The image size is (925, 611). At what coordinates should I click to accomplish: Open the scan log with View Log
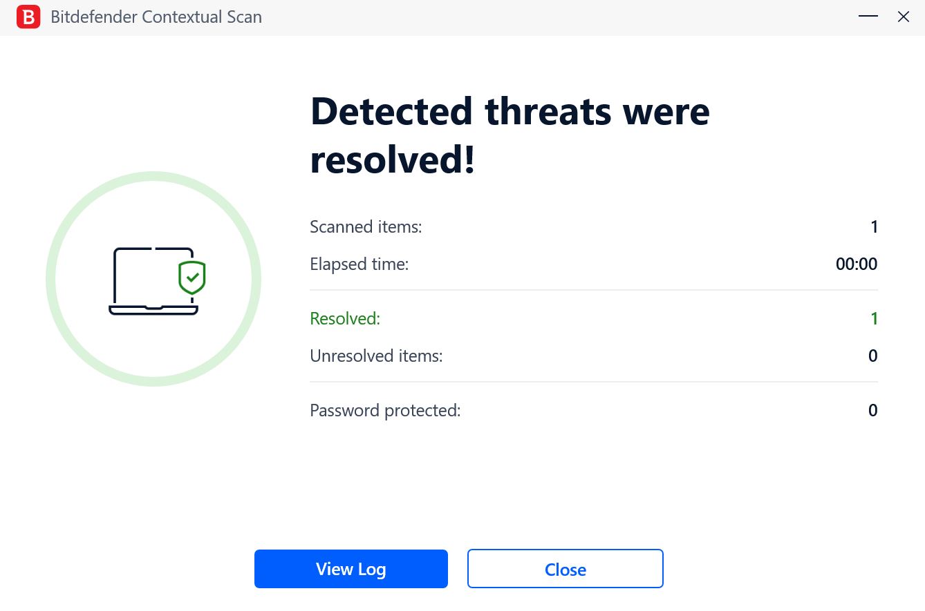(351, 569)
